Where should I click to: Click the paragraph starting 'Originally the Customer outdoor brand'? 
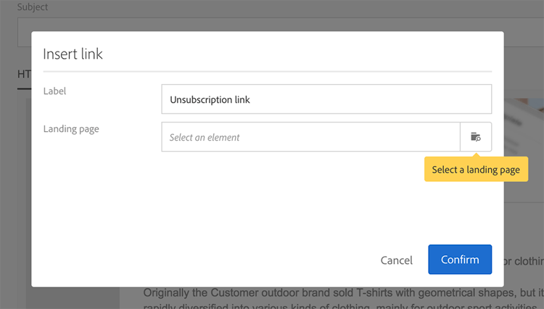[x=341, y=293]
